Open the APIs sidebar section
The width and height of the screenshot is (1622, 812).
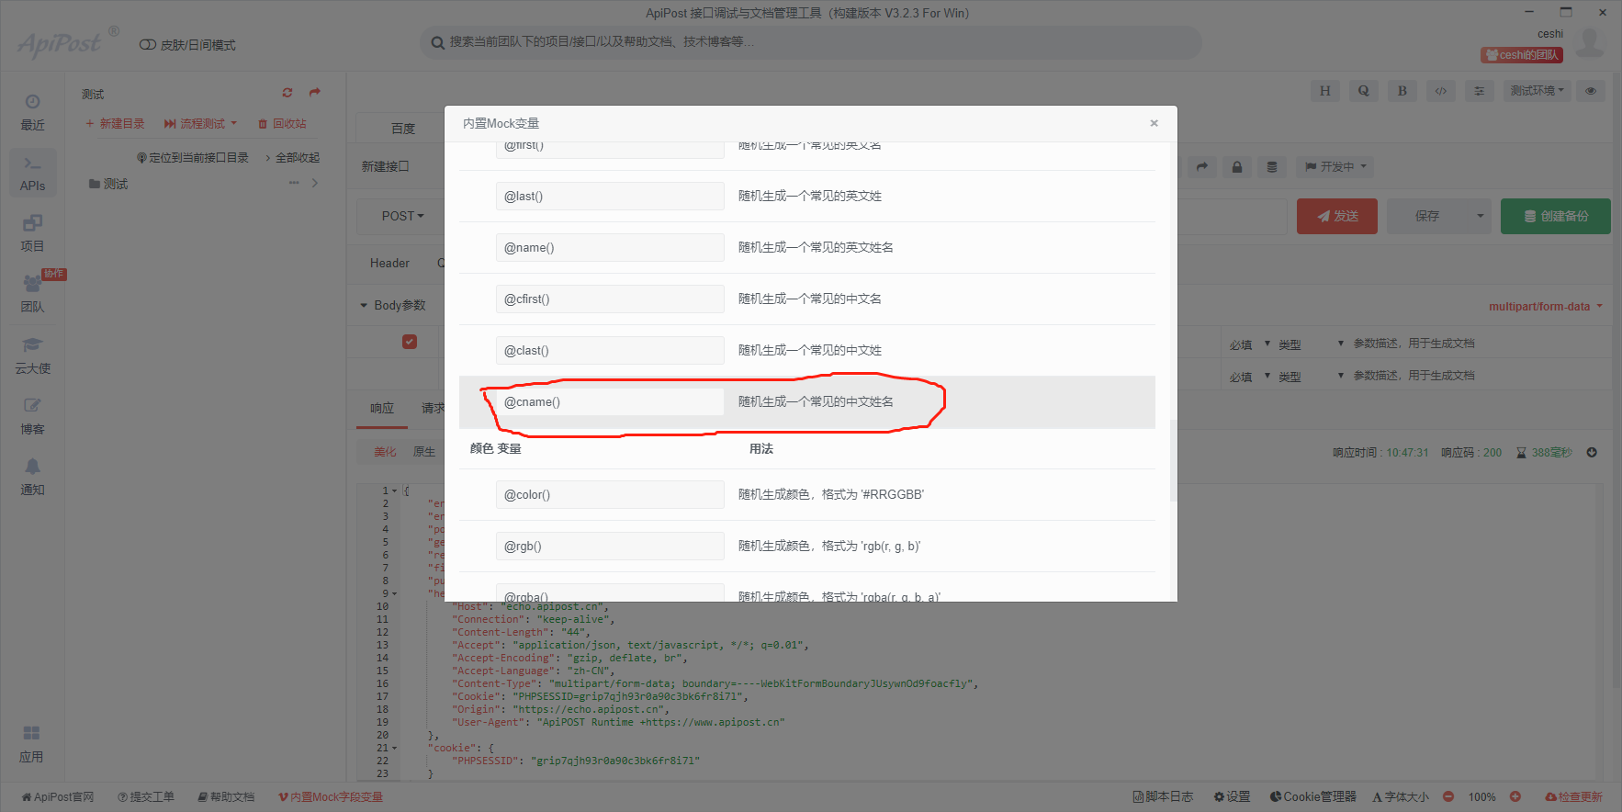click(32, 173)
